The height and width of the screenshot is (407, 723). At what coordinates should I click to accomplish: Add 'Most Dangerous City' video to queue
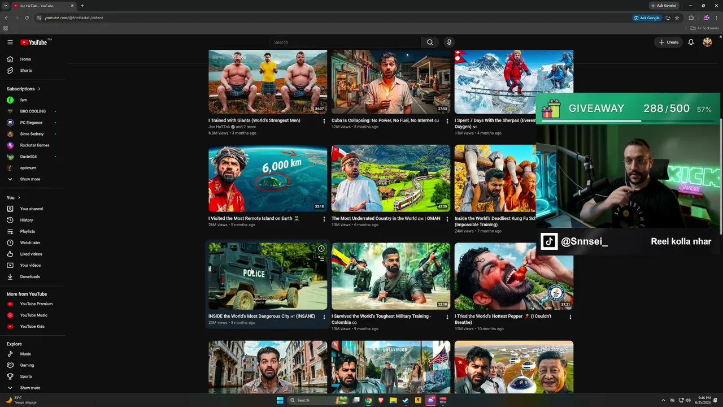coord(321,258)
